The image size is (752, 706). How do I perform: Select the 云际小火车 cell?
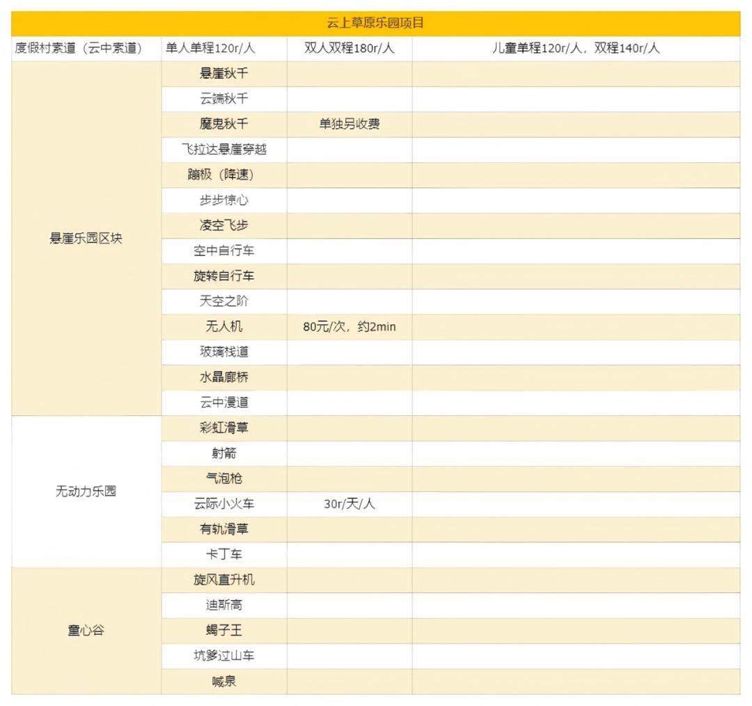point(224,504)
